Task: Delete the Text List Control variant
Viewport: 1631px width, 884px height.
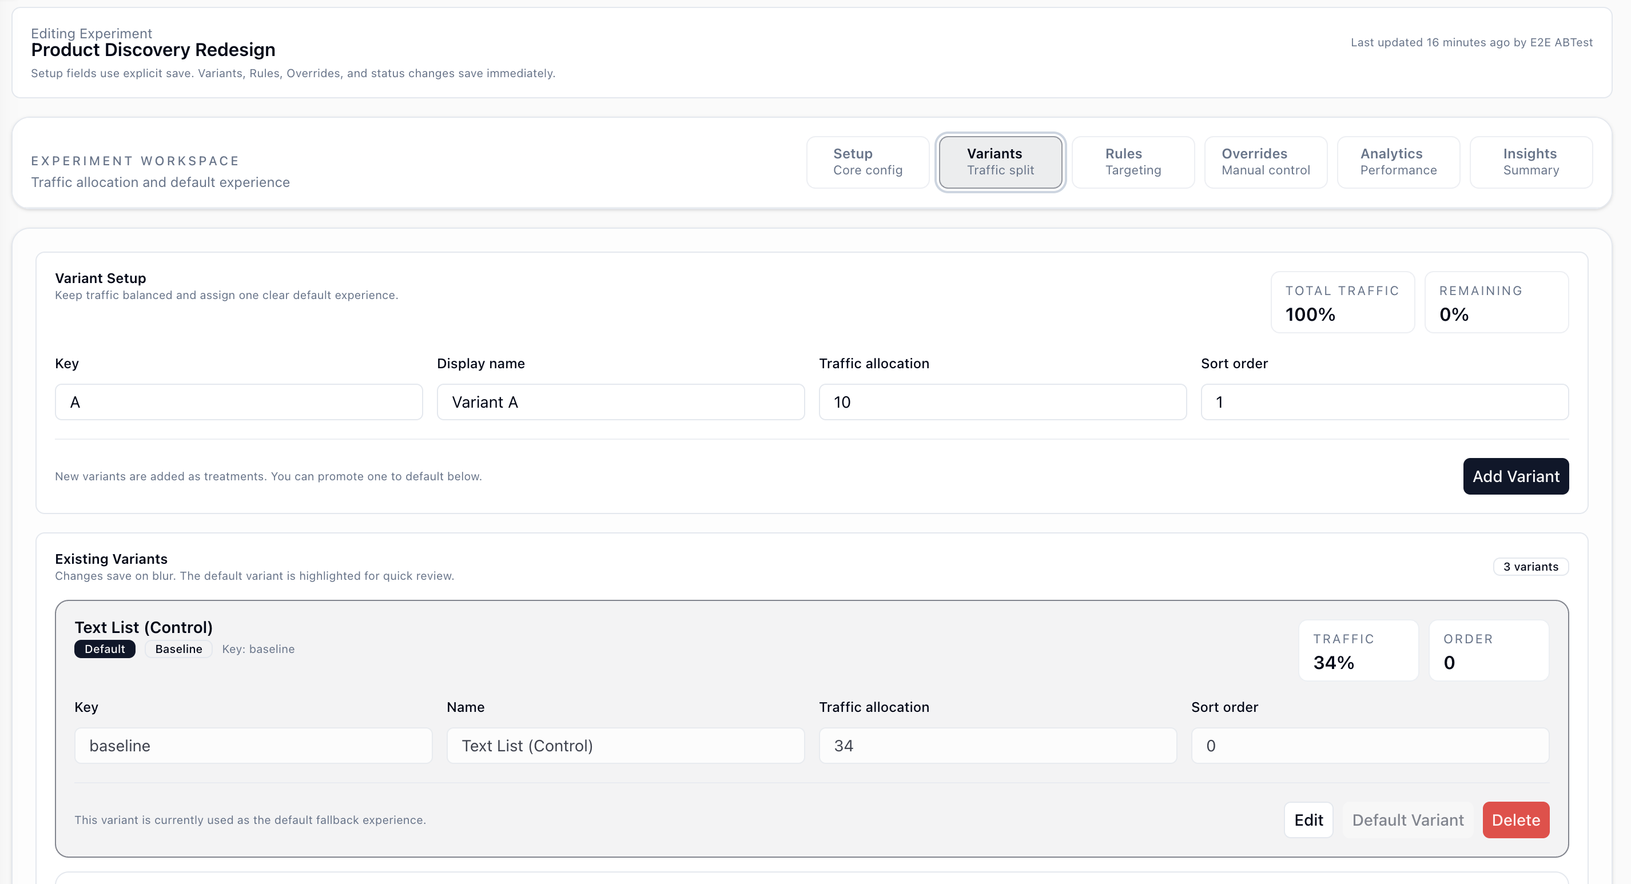Action: [1515, 819]
